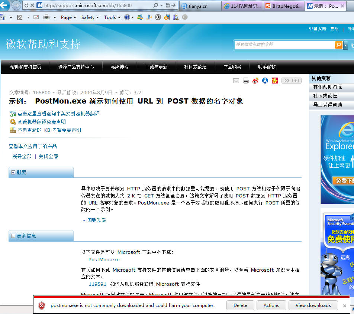Screen dimensions: 354x314
Task: Click the blue circular share icon
Action: click(265, 81)
